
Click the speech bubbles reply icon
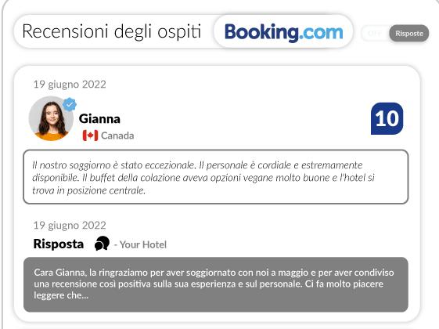tap(102, 244)
